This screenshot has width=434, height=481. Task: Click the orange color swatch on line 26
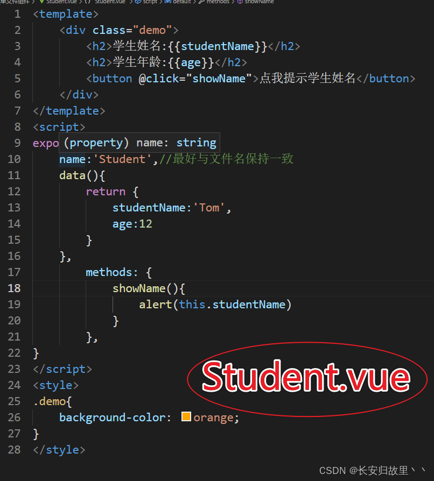tap(186, 416)
